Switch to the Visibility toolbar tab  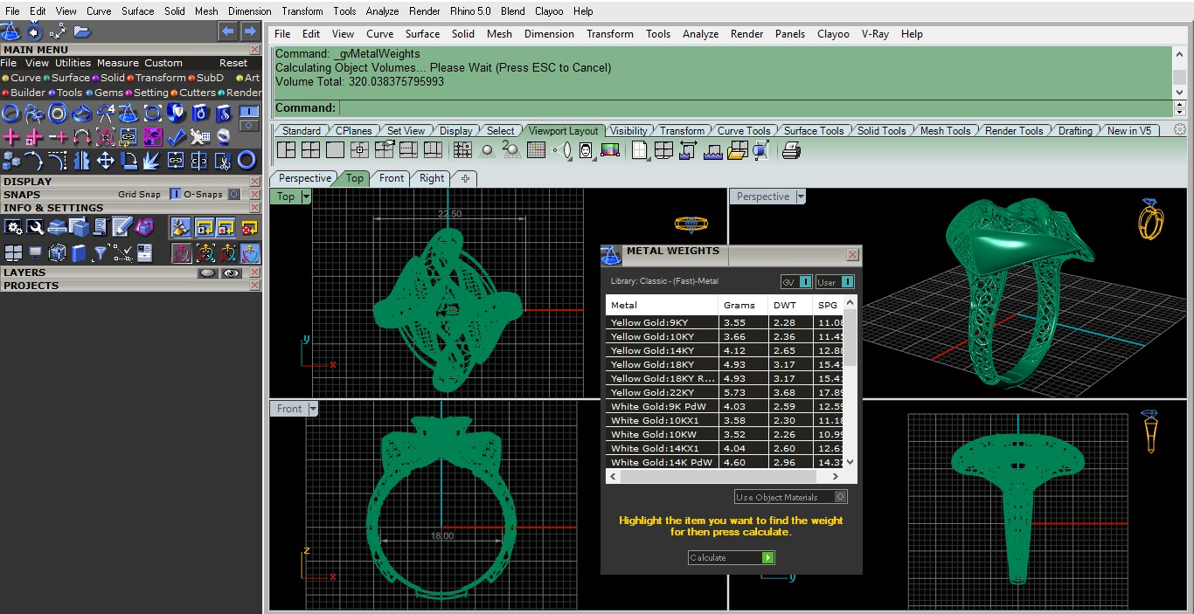628,131
